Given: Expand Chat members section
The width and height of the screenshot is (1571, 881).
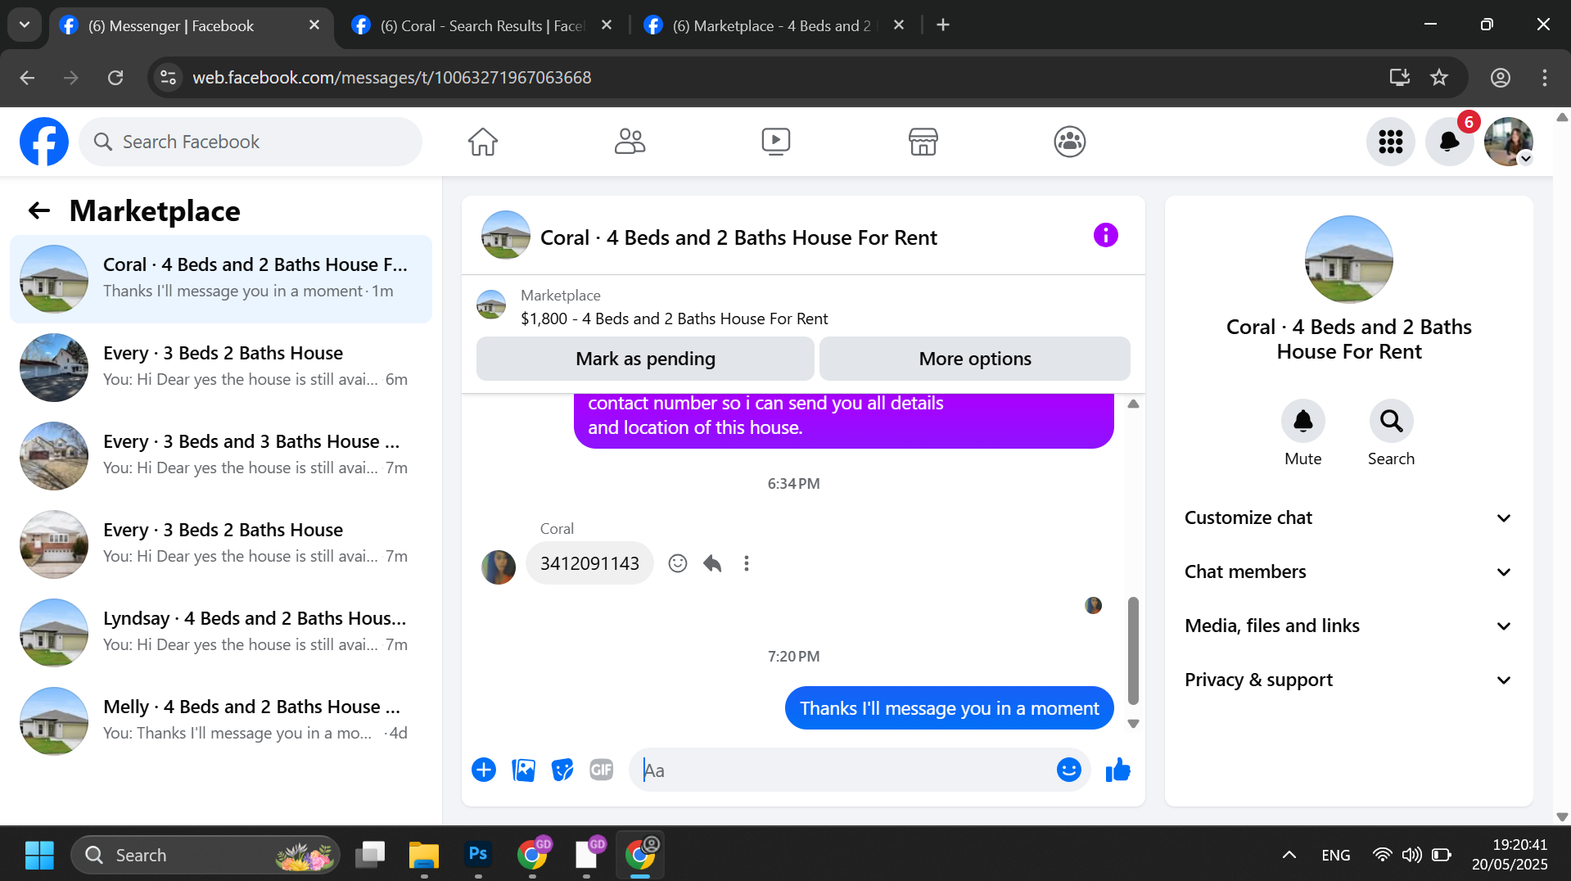Looking at the screenshot, I should coord(1348,572).
